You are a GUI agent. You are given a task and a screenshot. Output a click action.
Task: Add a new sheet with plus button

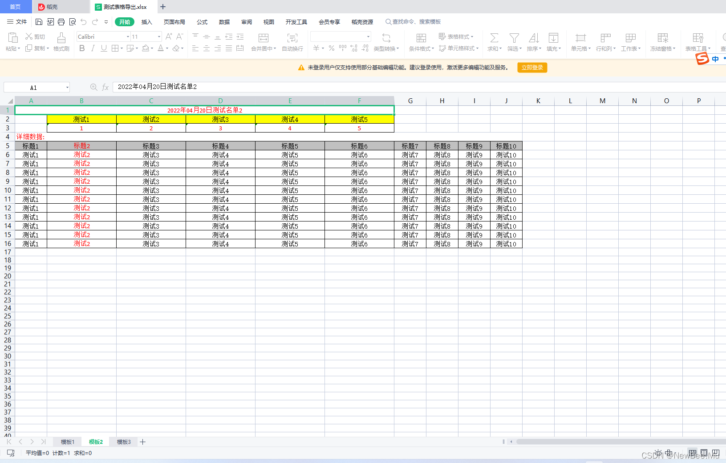pyautogui.click(x=142, y=442)
